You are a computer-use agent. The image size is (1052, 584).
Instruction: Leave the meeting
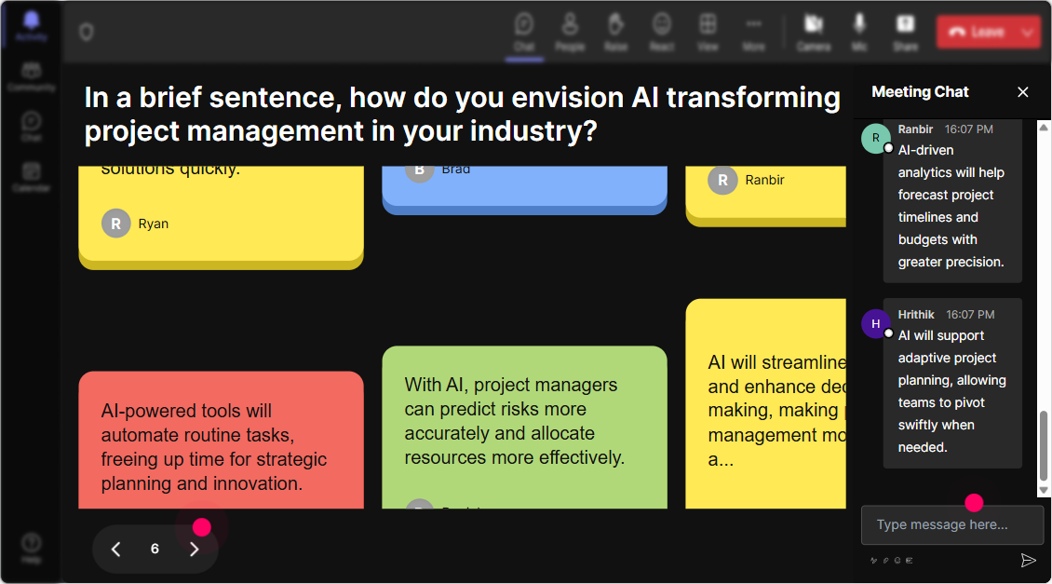pos(977,33)
